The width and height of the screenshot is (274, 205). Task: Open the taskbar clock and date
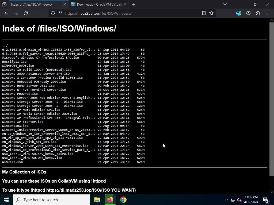pyautogui.click(x=251, y=200)
